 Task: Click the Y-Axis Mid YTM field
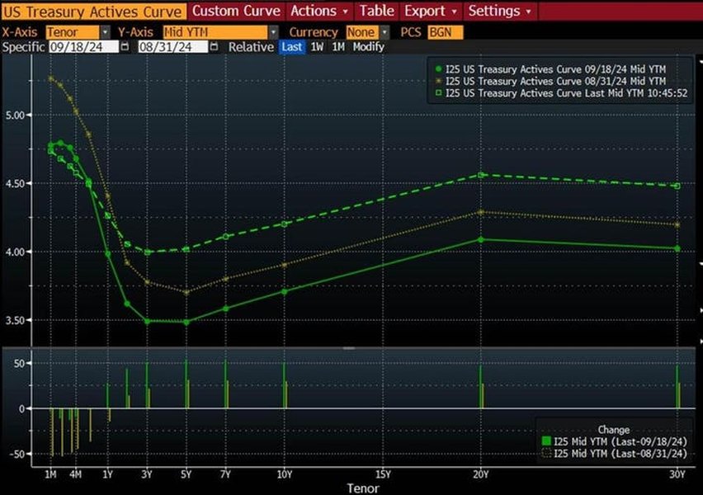coord(215,32)
